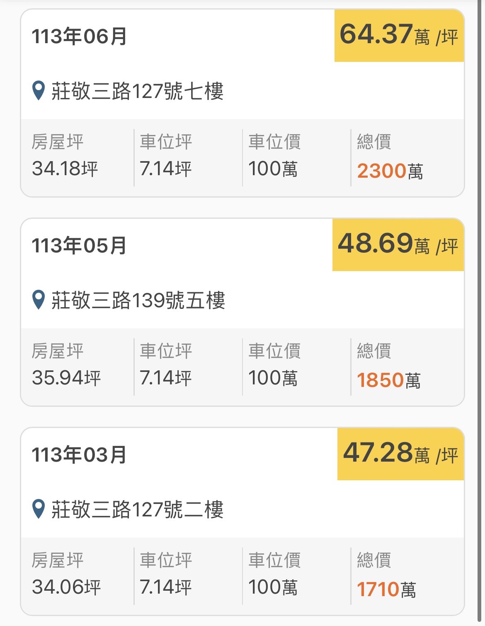Tap total price 2300萬

pyautogui.click(x=390, y=171)
